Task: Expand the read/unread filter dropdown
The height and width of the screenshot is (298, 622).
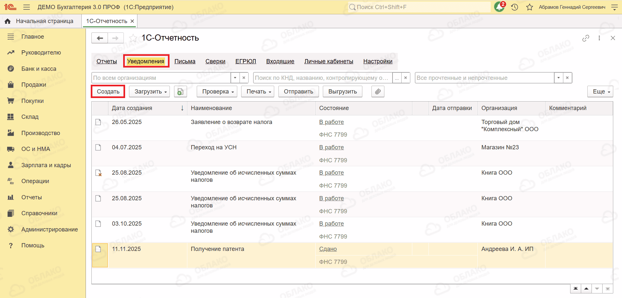Action: tap(558, 78)
